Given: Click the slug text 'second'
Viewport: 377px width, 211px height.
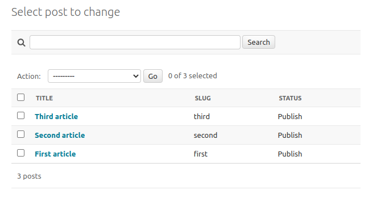Looking at the screenshot, I should pyautogui.click(x=205, y=135).
